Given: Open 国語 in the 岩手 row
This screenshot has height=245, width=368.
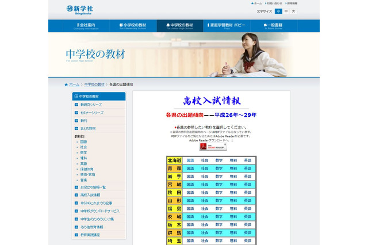Looking at the screenshot, I should click(x=190, y=177).
